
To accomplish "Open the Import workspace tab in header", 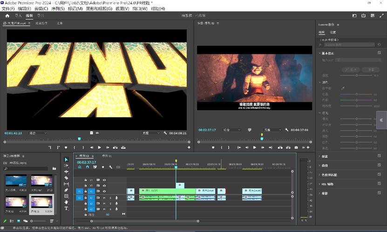I will coord(18,16).
